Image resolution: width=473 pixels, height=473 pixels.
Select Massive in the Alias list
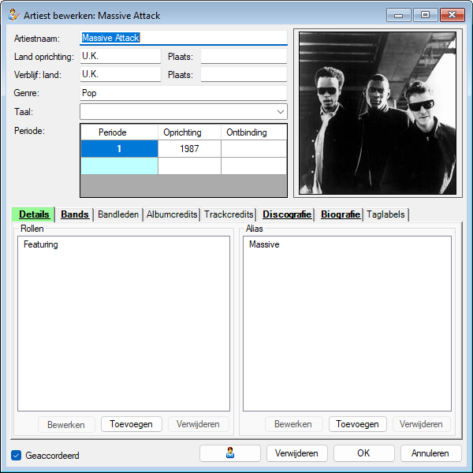coord(264,244)
